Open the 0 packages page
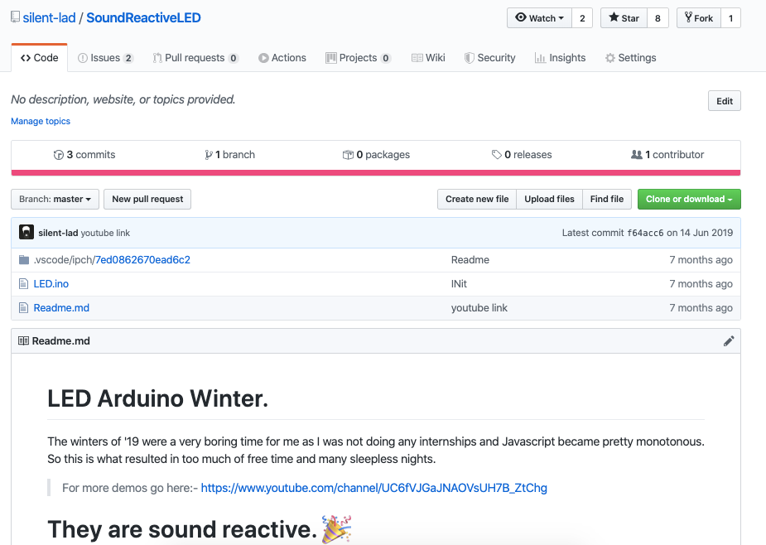Viewport: 766px width, 545px height. click(376, 154)
